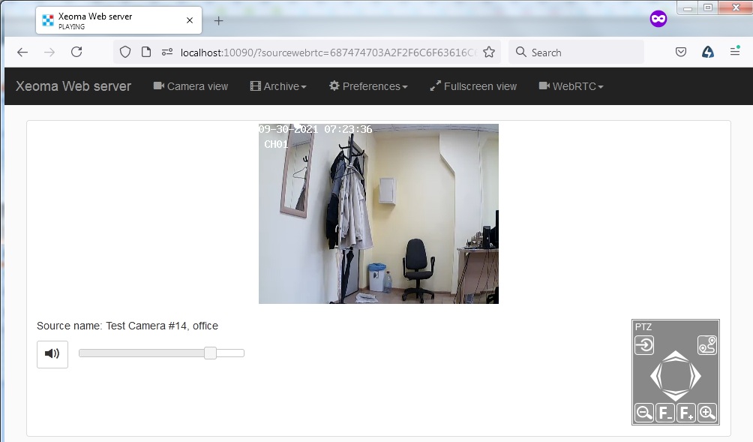
Task: Click the PTZ focus minus (F-) button
Action: click(665, 413)
